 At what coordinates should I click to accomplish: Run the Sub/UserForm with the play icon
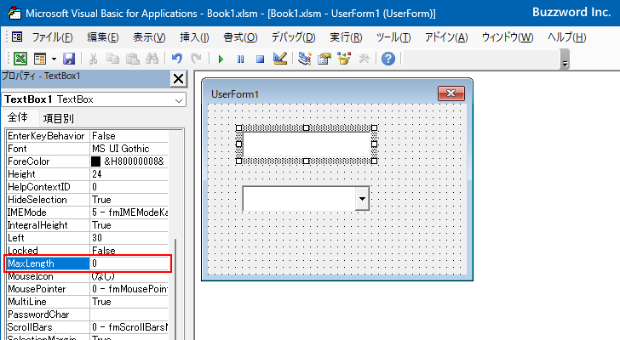tap(221, 59)
